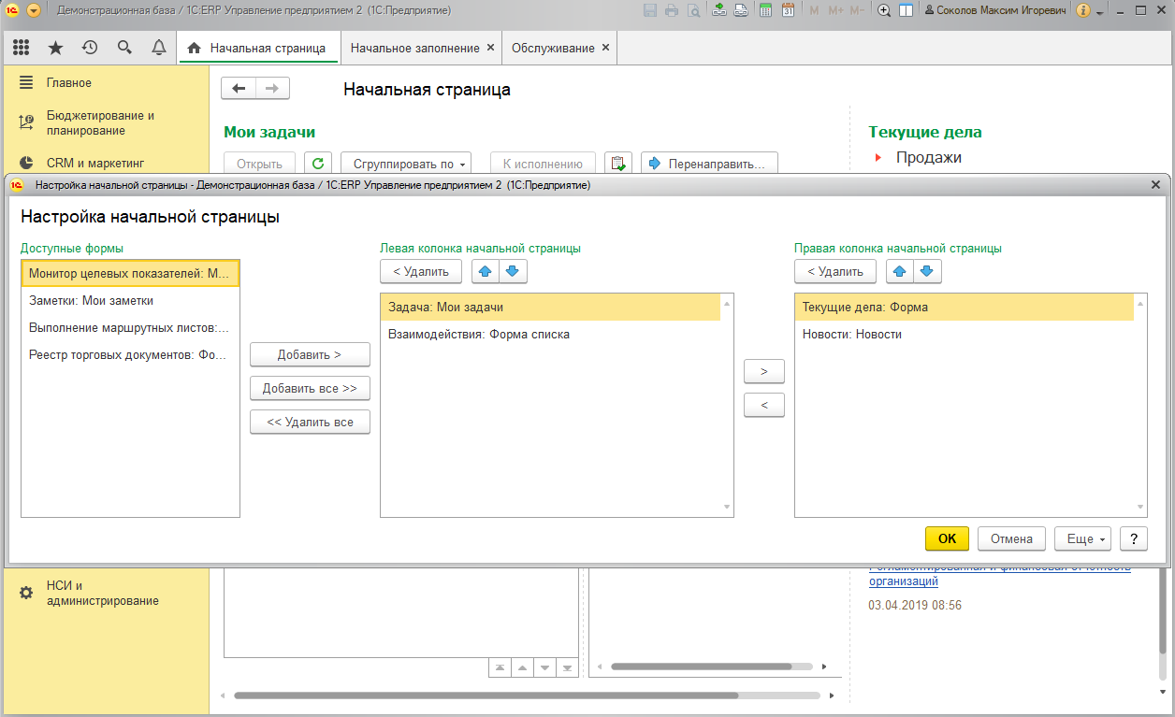Select Новости: Новости row
The width and height of the screenshot is (1175, 717).
coord(965,334)
